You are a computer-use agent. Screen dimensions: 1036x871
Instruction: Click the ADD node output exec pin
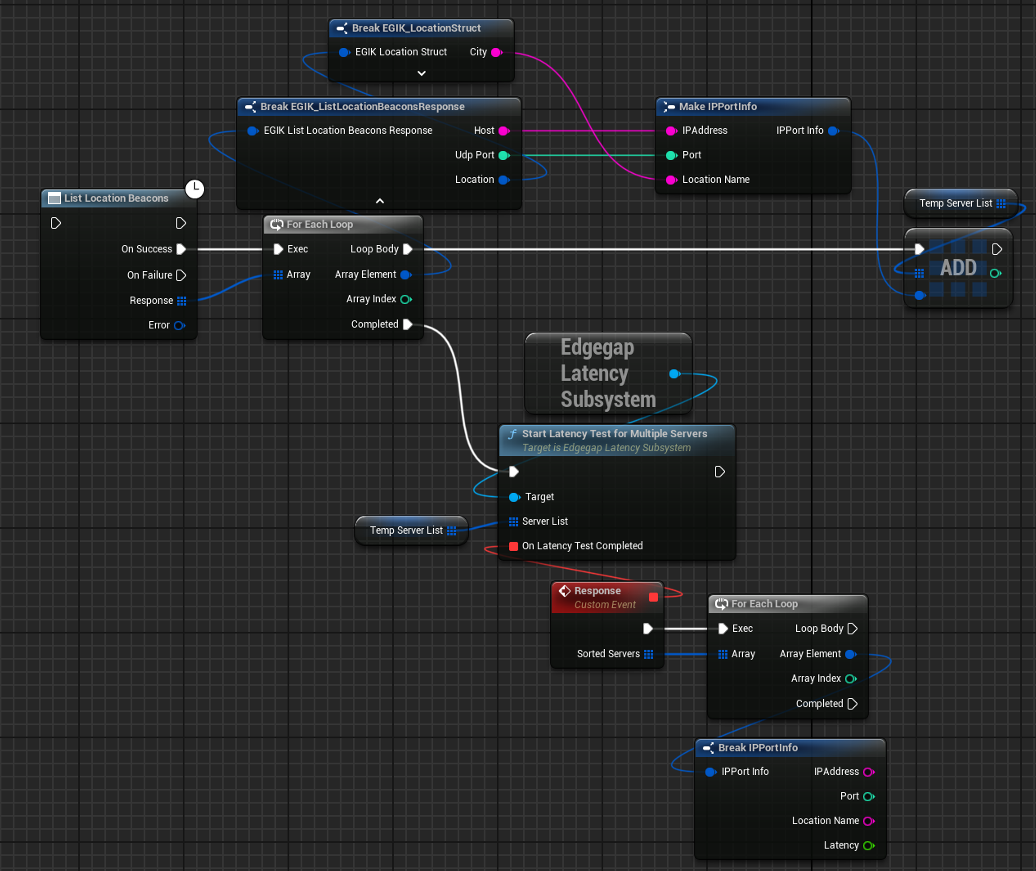pos(997,249)
